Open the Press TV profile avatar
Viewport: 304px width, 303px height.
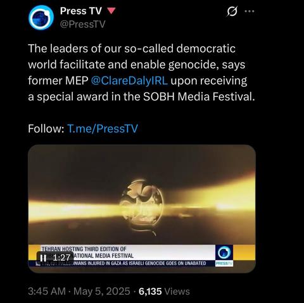click(x=41, y=18)
